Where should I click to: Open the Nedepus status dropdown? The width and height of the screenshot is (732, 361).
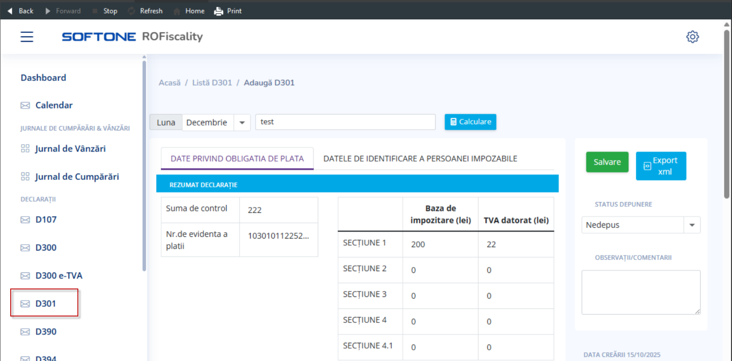(692, 225)
